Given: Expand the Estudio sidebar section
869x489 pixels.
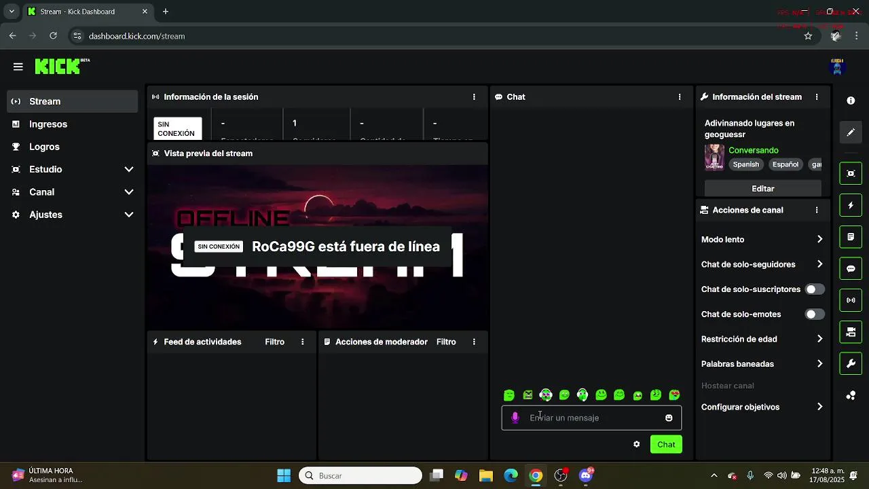Looking at the screenshot, I should pos(73,169).
